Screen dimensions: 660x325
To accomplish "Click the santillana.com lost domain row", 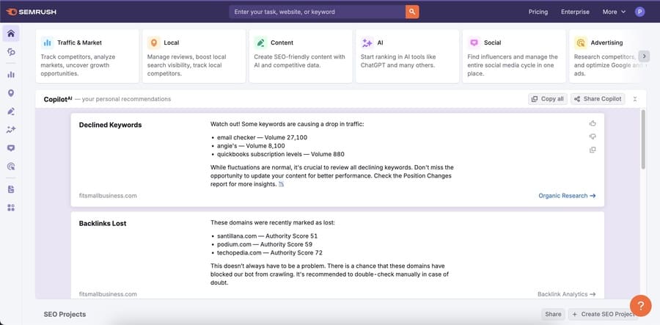I will coord(267,235).
